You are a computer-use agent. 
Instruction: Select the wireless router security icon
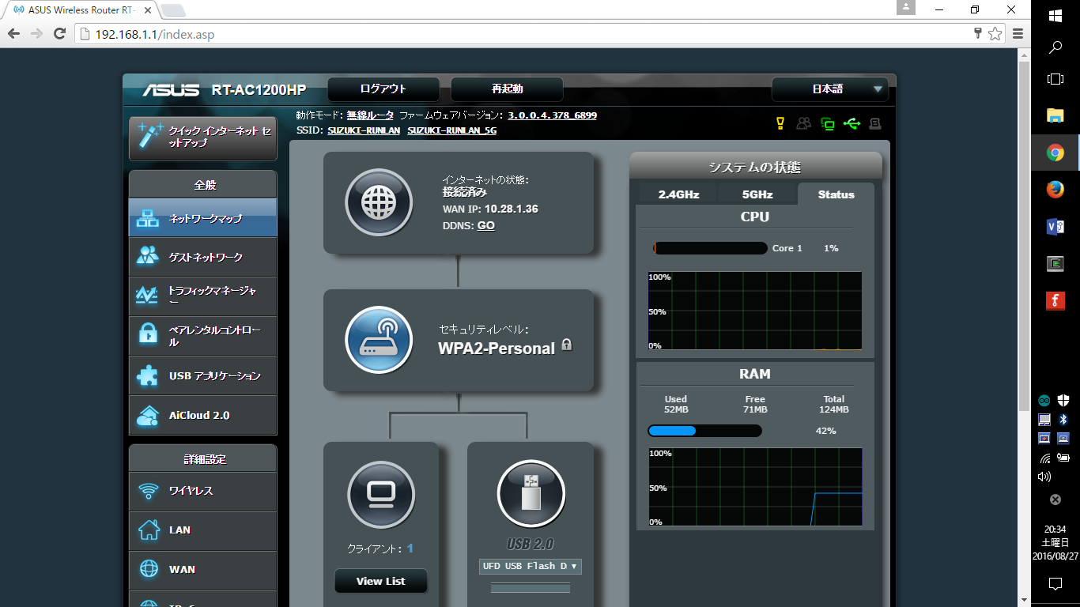[x=379, y=340]
